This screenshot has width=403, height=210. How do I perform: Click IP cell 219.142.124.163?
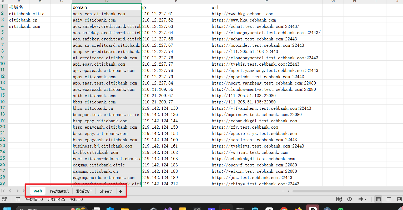pyautogui.click(x=176, y=159)
